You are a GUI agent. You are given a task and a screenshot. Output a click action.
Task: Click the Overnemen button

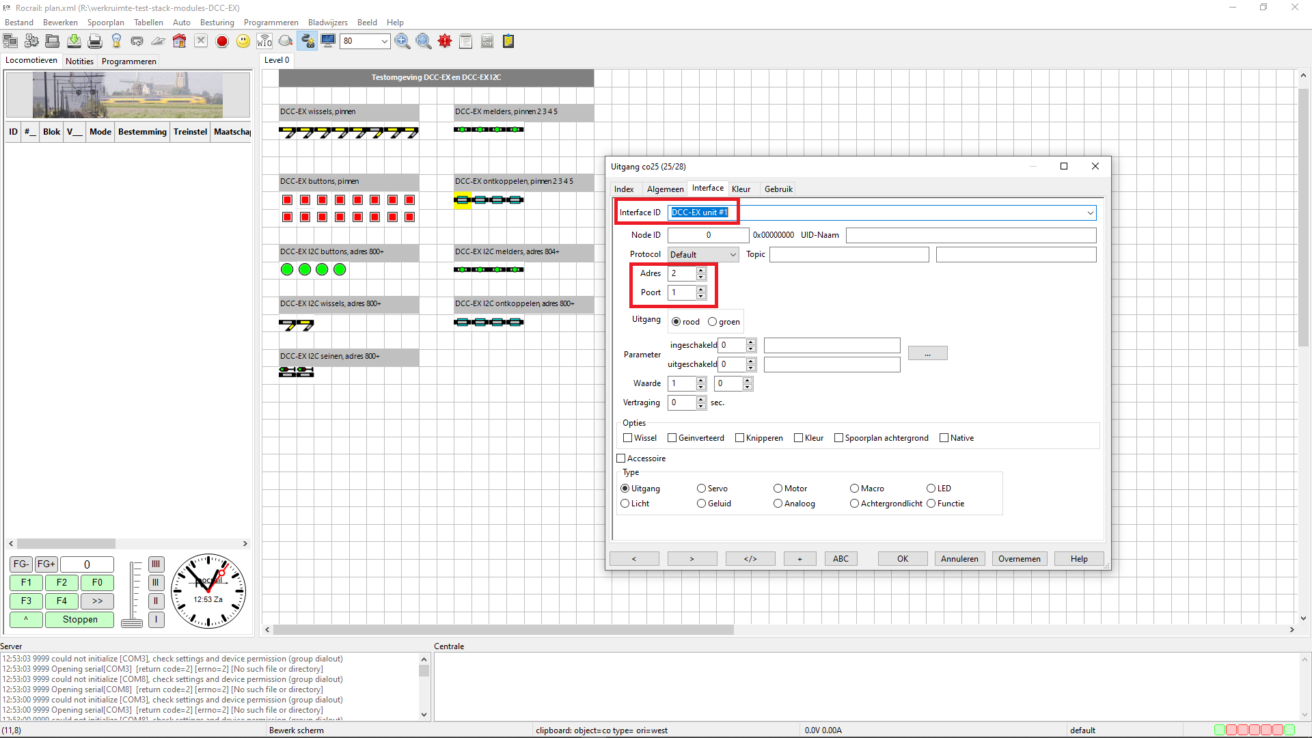coord(1019,559)
